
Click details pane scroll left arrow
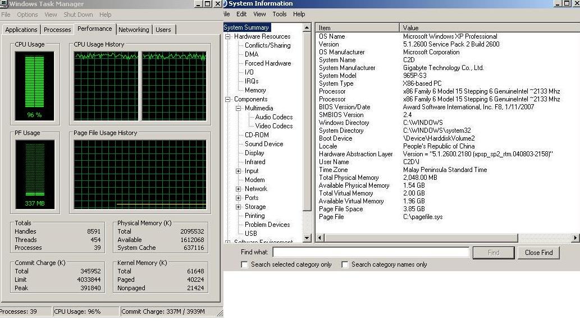point(320,238)
